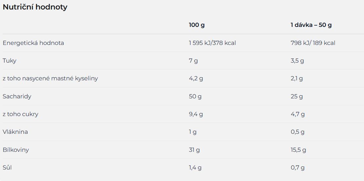364x181 pixels.
Task: Select the Sacharidy row label
Action: 17,96
